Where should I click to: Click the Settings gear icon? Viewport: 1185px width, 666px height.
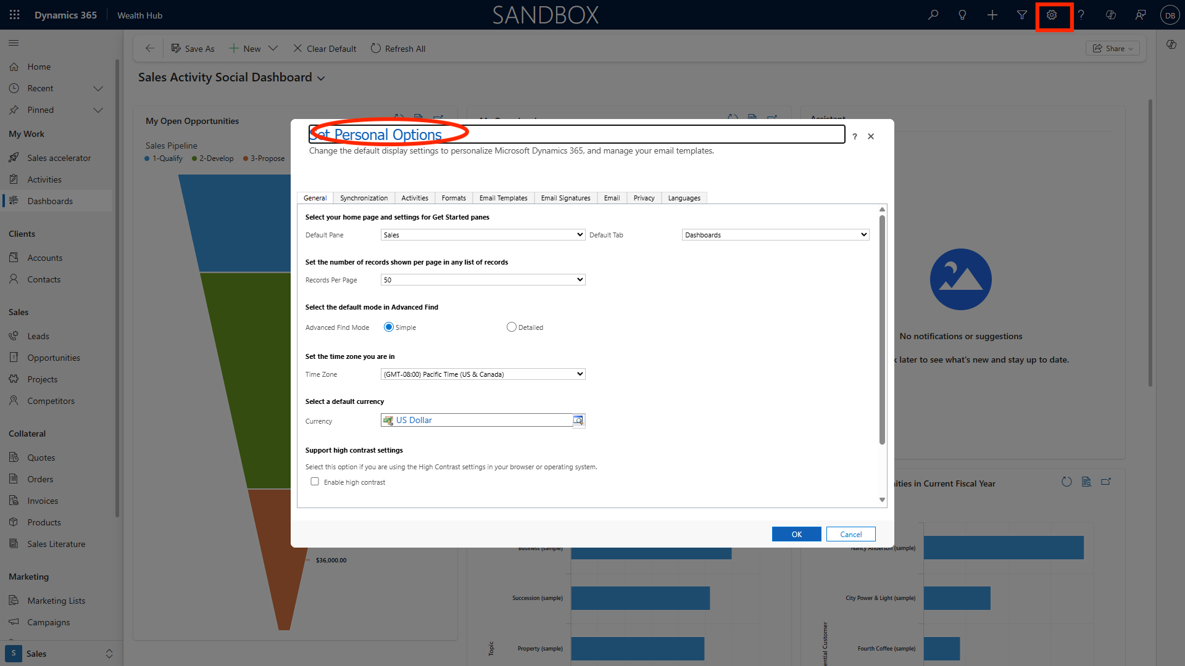click(x=1052, y=15)
